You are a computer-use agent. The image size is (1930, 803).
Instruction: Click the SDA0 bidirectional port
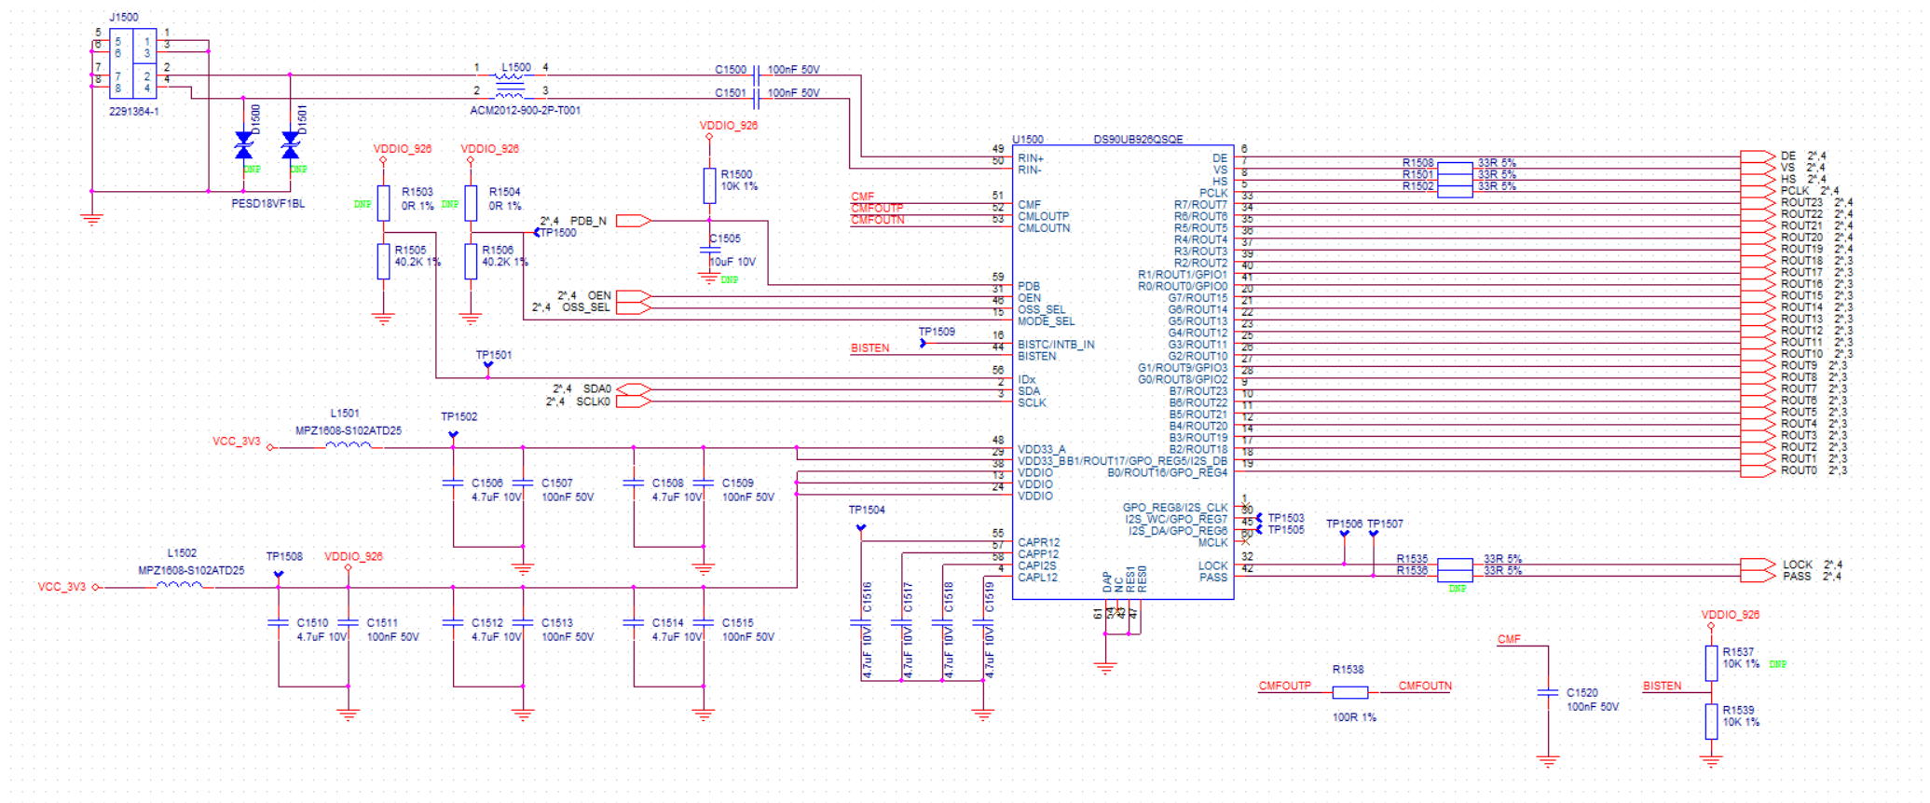(x=634, y=389)
